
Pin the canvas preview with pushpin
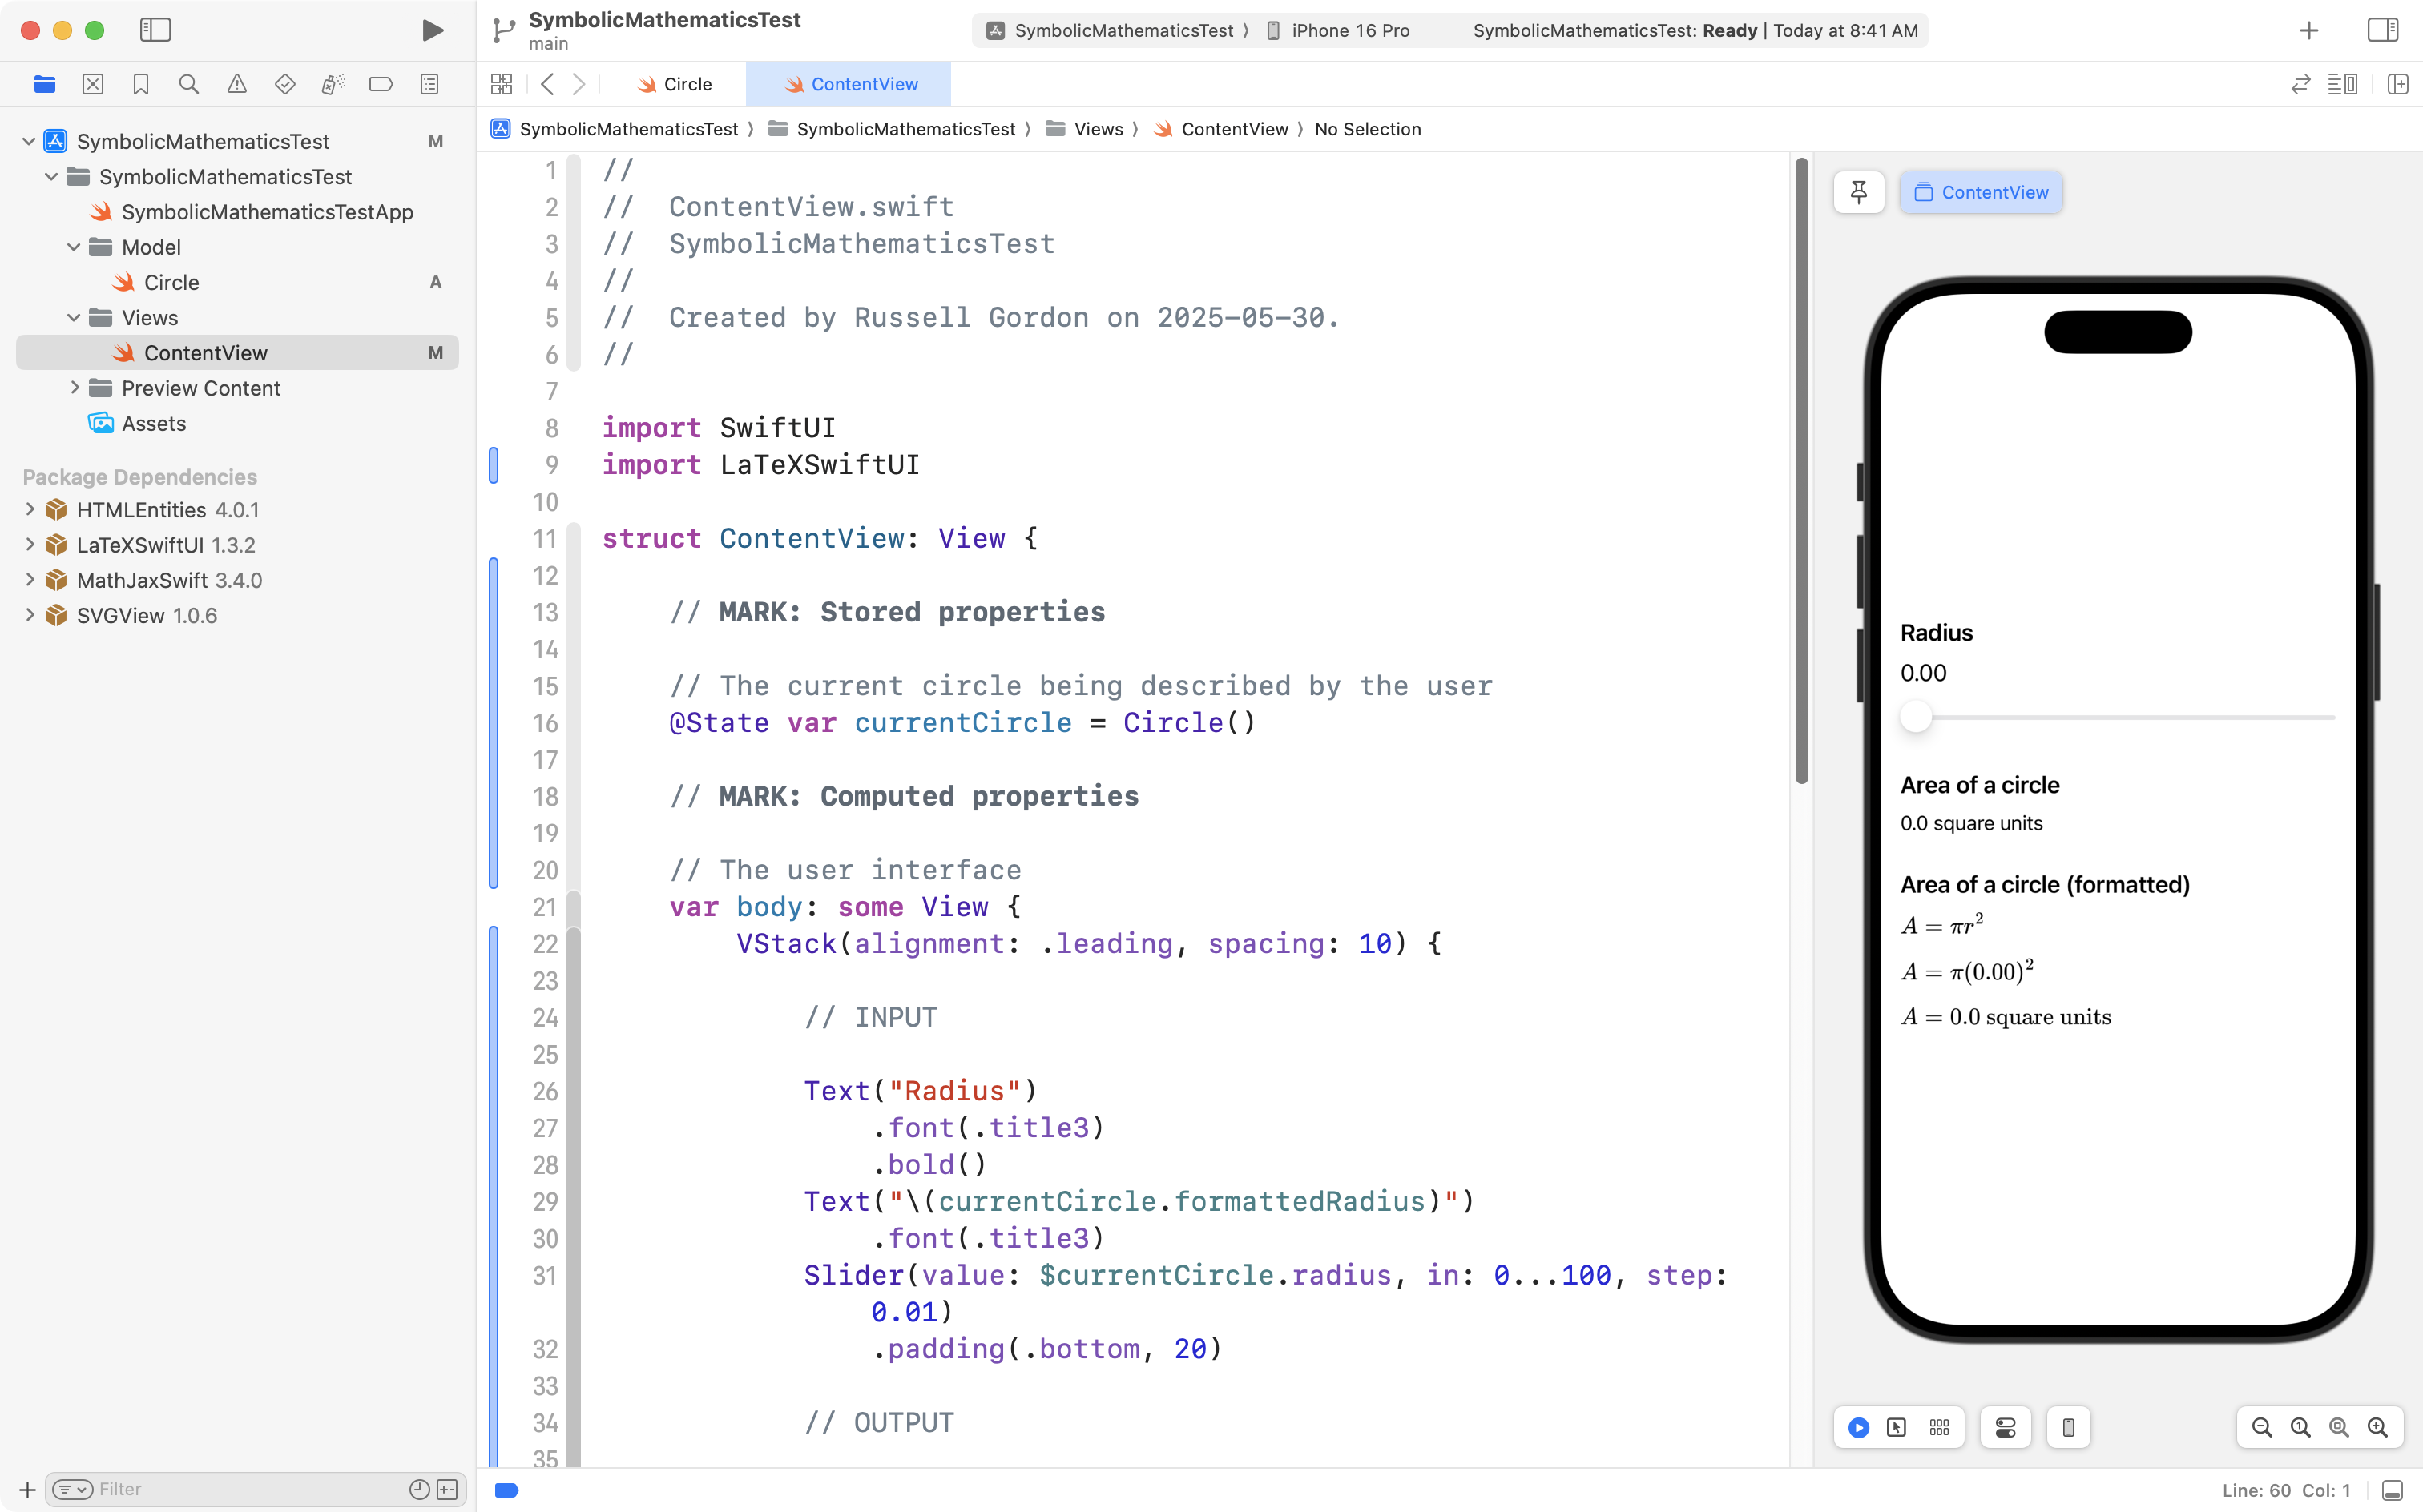click(1858, 192)
